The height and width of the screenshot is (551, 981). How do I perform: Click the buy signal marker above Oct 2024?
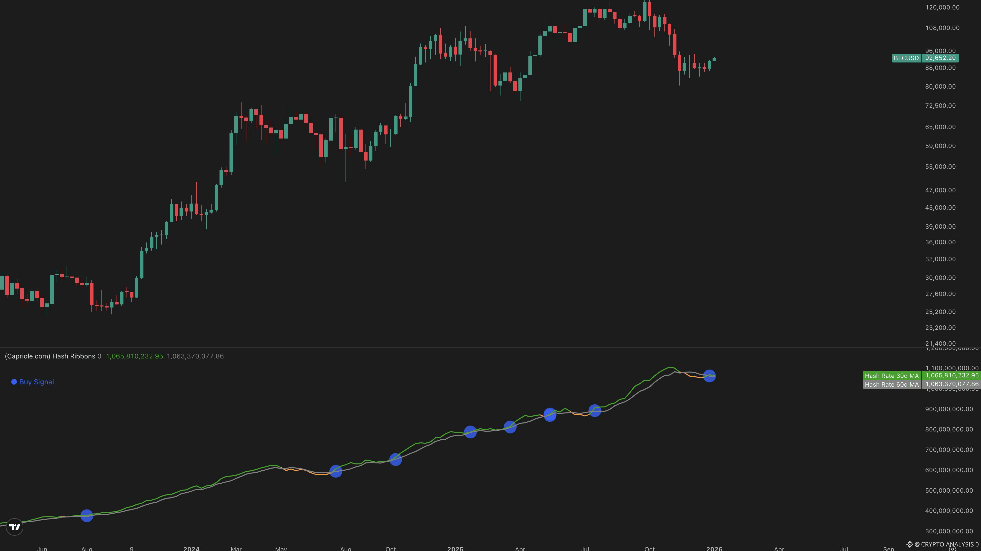click(x=396, y=460)
